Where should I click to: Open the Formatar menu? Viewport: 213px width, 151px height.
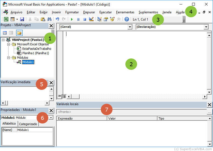click(x=72, y=12)
